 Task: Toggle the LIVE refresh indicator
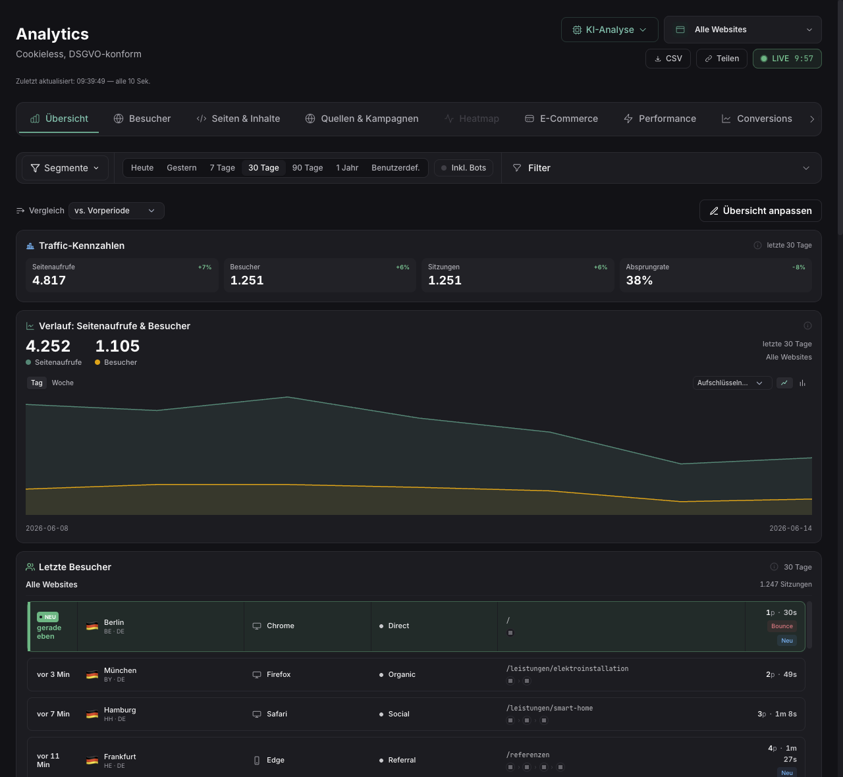[787, 59]
